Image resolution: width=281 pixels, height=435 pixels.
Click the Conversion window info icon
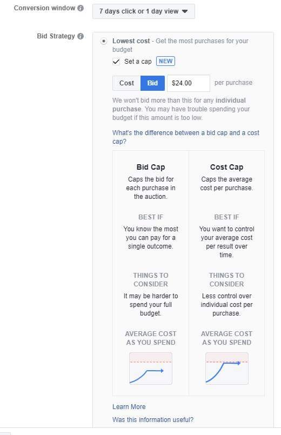click(x=81, y=8)
